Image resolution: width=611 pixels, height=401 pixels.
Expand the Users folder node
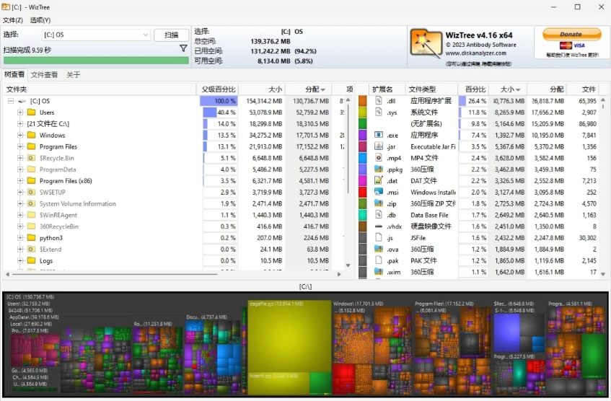pyautogui.click(x=20, y=113)
